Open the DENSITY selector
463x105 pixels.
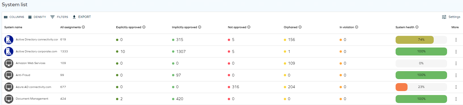coord(37,17)
